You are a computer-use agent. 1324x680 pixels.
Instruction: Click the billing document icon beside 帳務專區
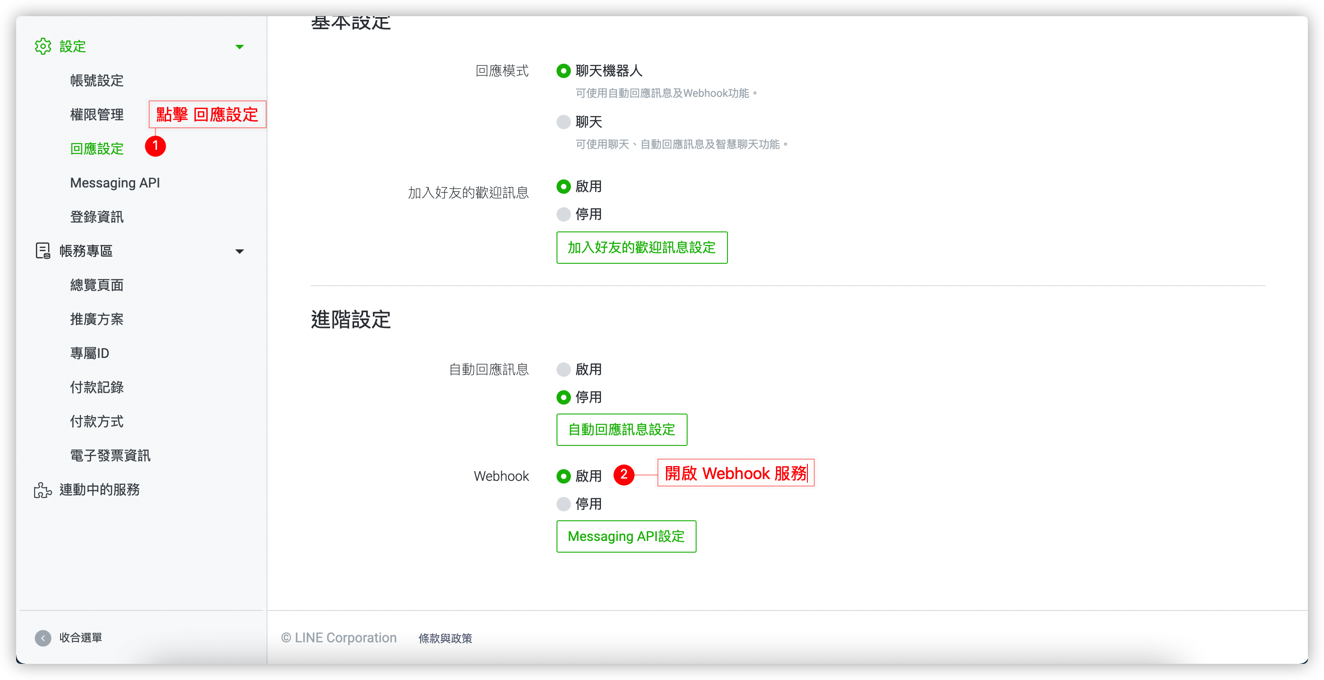click(x=43, y=251)
